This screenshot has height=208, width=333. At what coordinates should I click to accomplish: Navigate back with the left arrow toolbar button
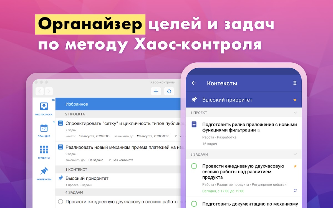(40, 91)
